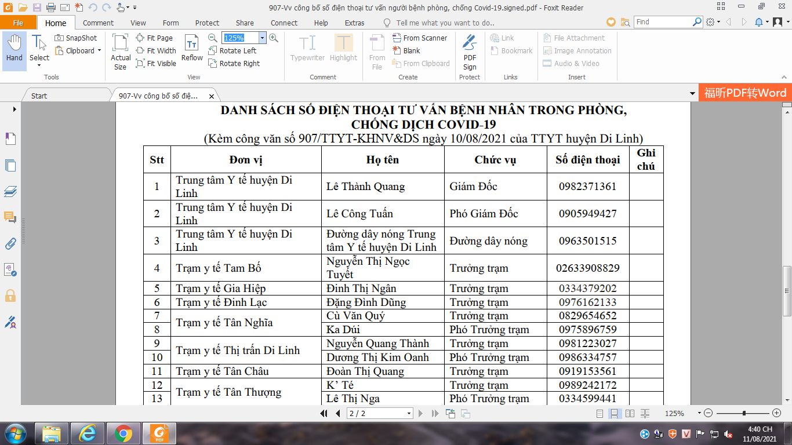Screen dimensions: 792x445
Task: Take a SnapShot of the page
Action: (x=76, y=38)
